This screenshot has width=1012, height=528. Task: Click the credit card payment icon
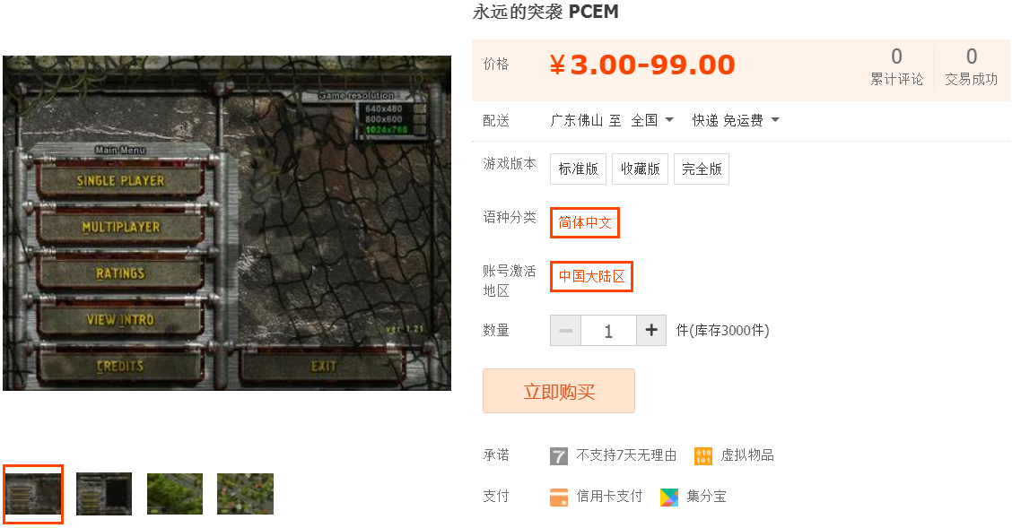point(559,497)
